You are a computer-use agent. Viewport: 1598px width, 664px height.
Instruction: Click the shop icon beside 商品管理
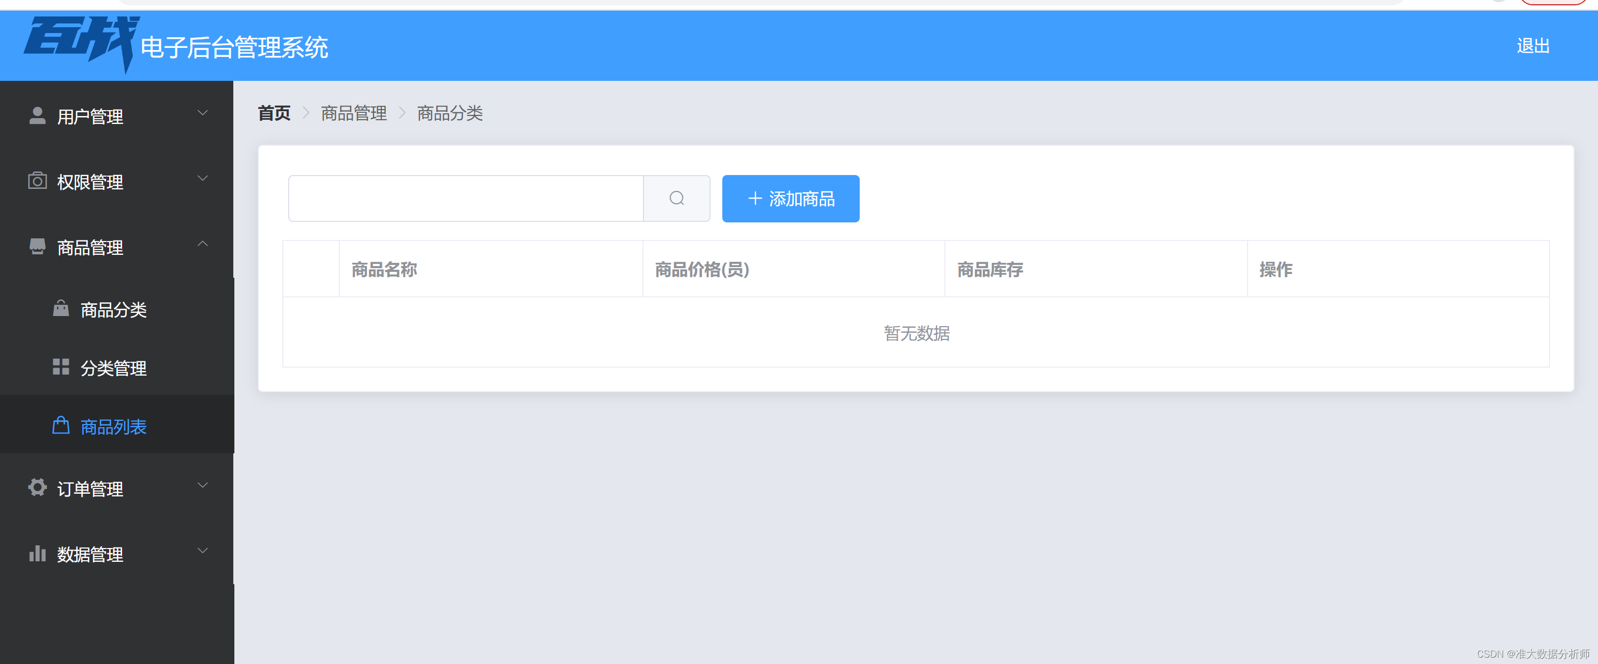(37, 246)
